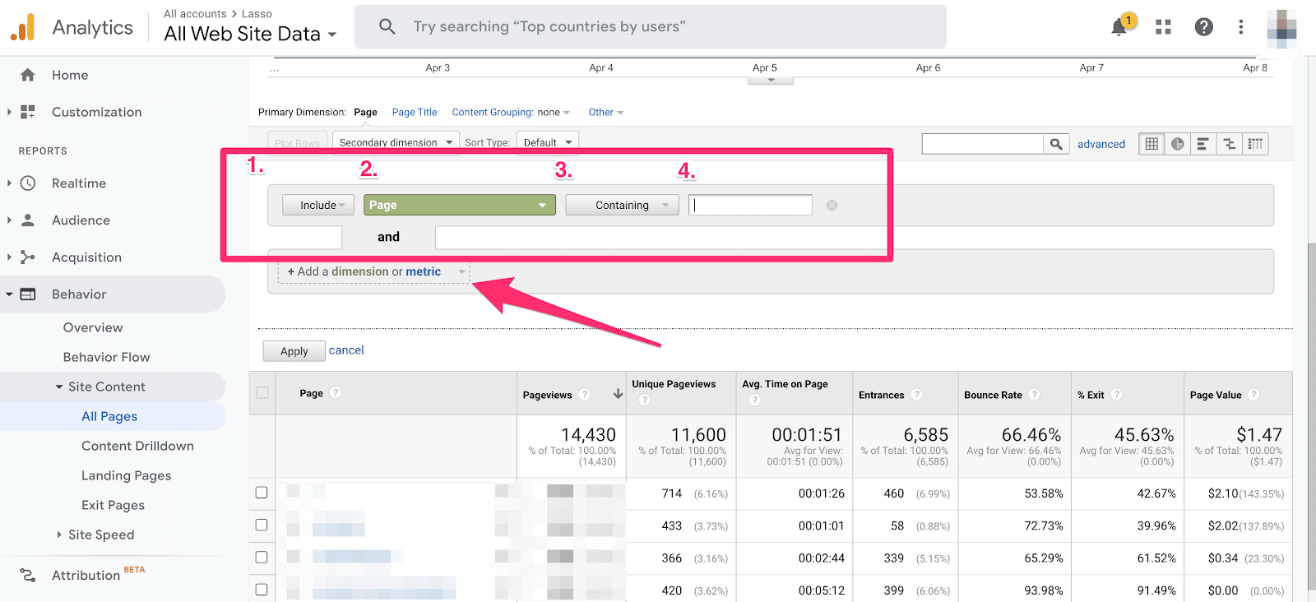
Task: Click help icon next to Page column
Action: [x=336, y=393]
